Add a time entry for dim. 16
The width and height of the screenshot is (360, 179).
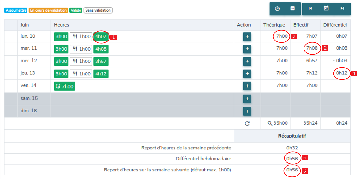click(x=247, y=111)
